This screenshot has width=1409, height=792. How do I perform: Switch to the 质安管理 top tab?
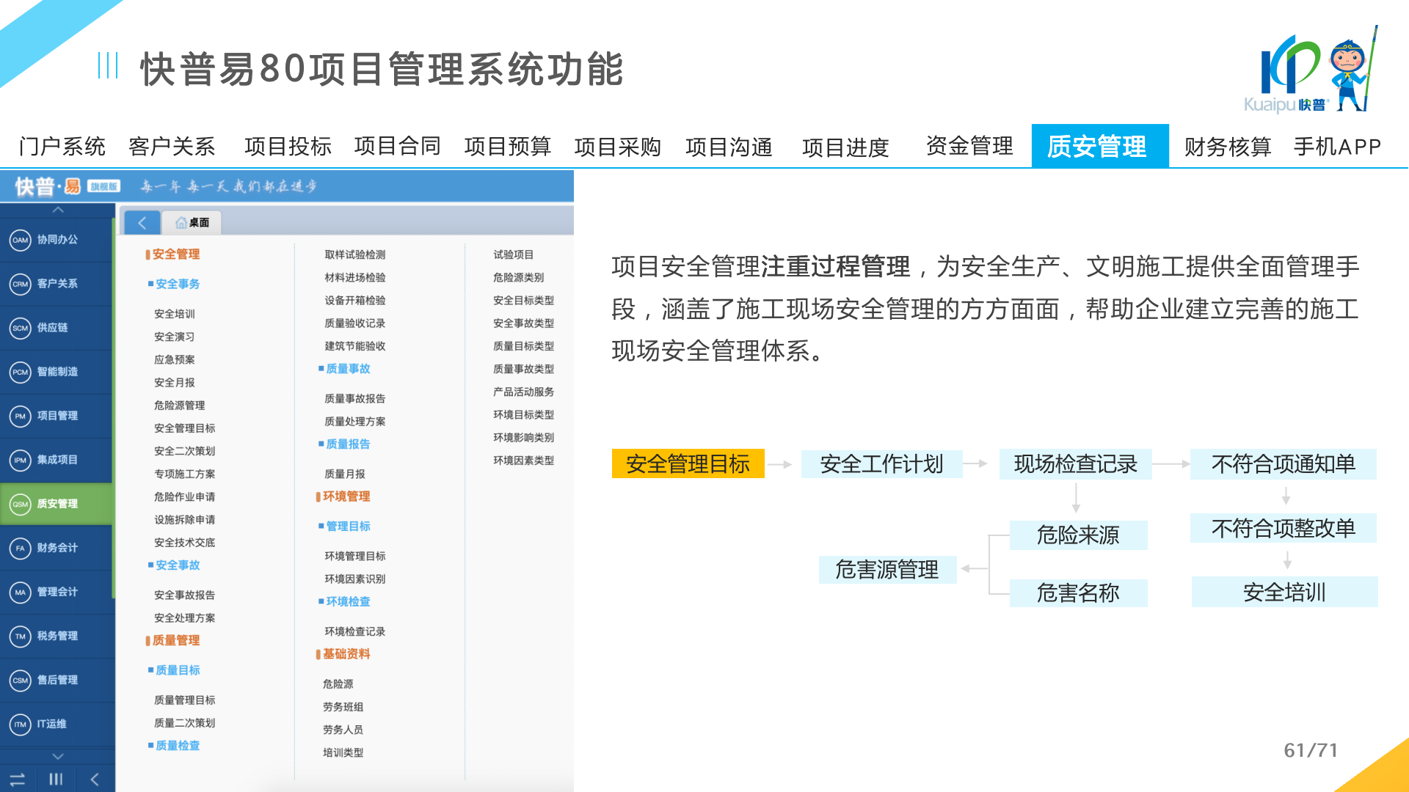1099,147
